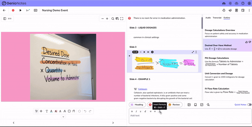Thumbs up the Desired Over Have Method

[x=247, y=42]
